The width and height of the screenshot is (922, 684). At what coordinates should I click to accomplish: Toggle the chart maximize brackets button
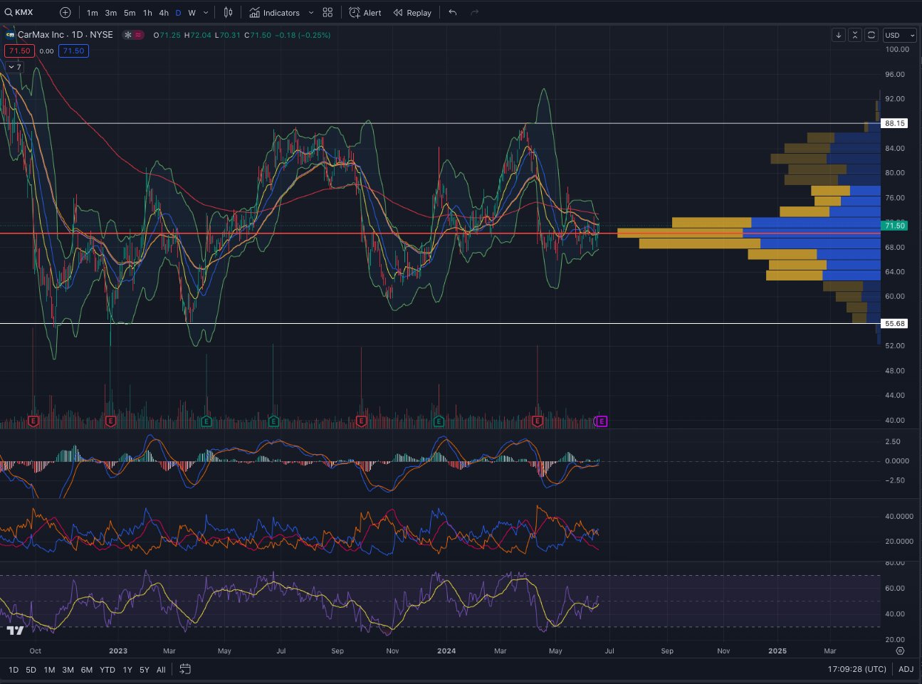click(x=871, y=35)
